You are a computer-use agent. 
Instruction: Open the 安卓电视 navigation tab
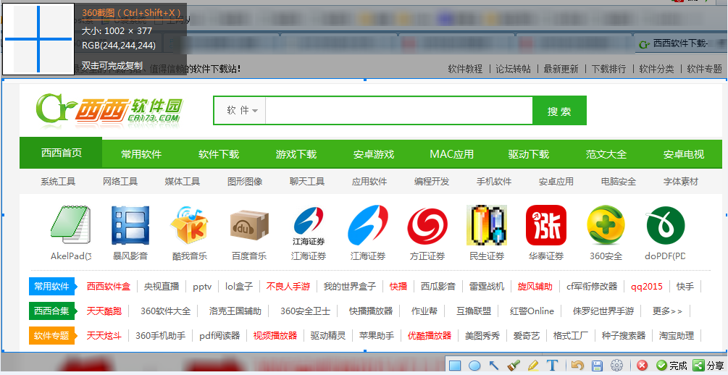pos(684,154)
